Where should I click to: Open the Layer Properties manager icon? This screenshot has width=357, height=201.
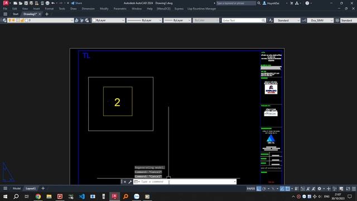4,20
